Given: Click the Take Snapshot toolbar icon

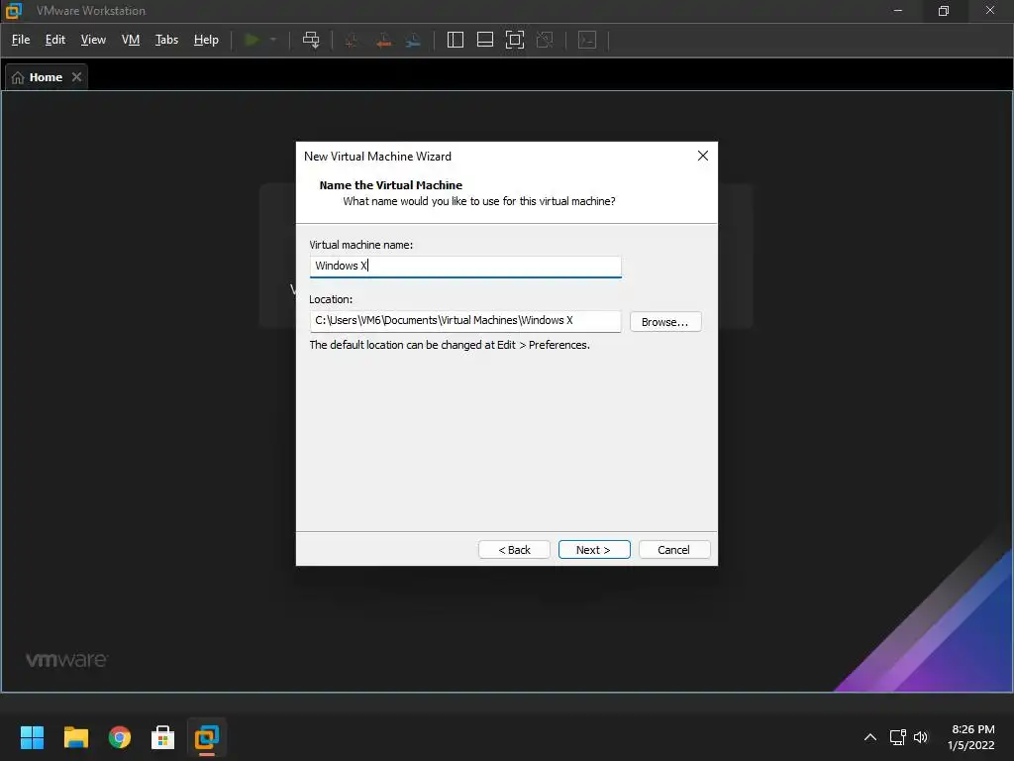Looking at the screenshot, I should 353,40.
